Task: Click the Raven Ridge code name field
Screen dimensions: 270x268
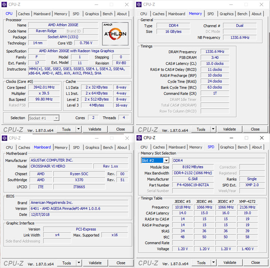Action: (x=46, y=31)
